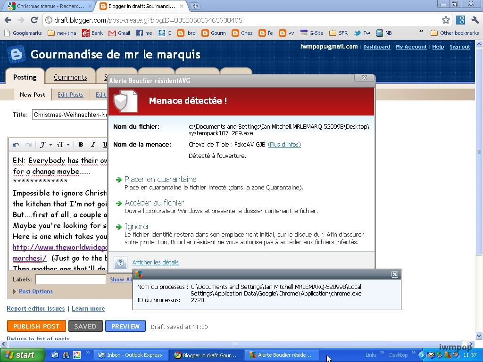This screenshot has width=483, height=362.
Task: Click the horizontal scrollbar thumb
Action: 235,344
